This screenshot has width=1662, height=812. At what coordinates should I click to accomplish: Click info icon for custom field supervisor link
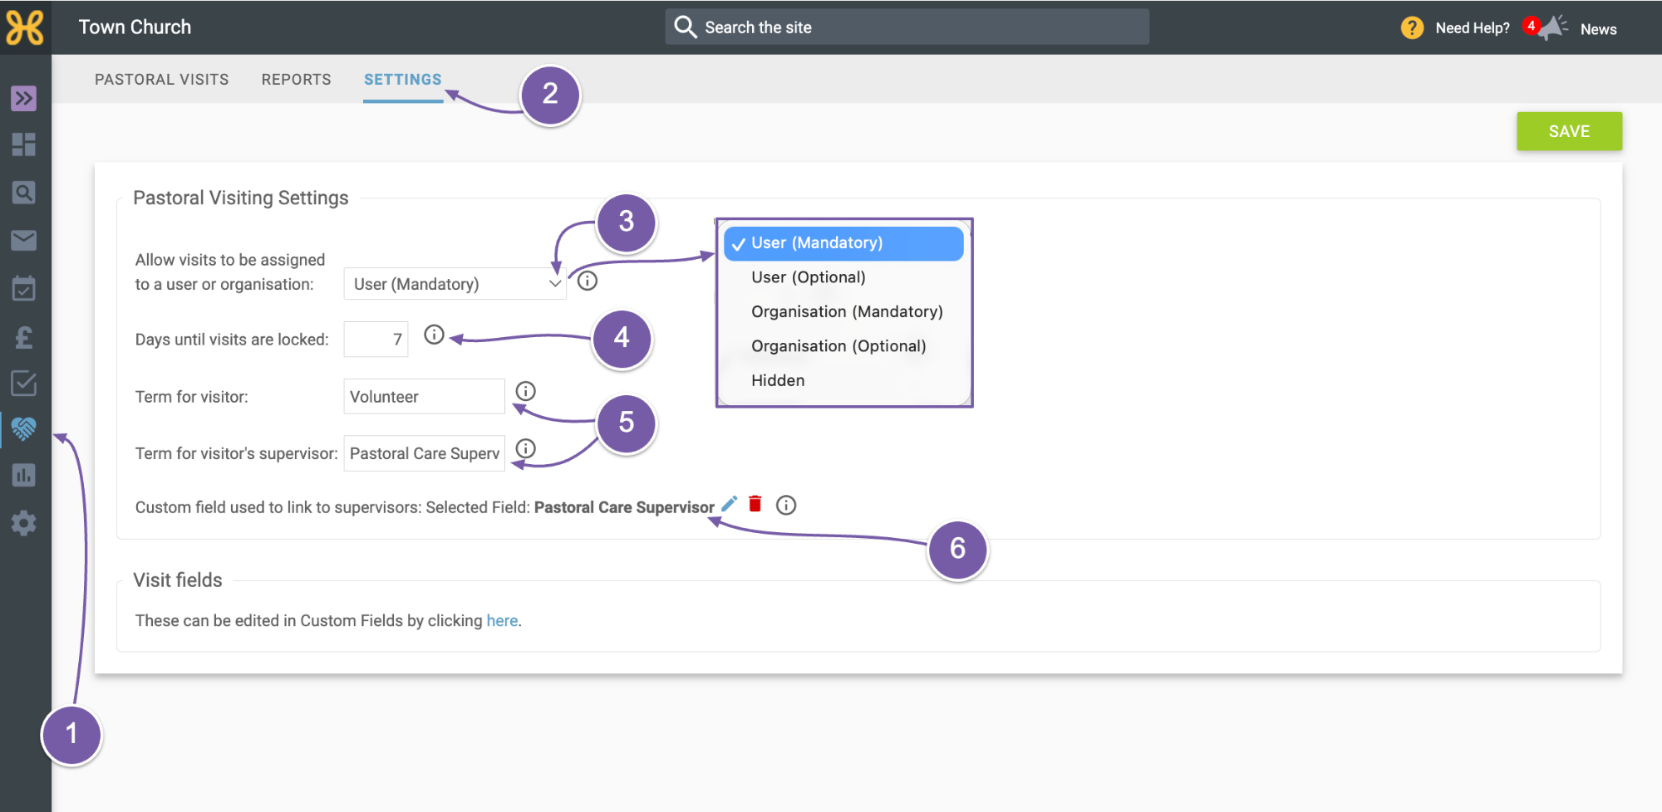point(786,505)
